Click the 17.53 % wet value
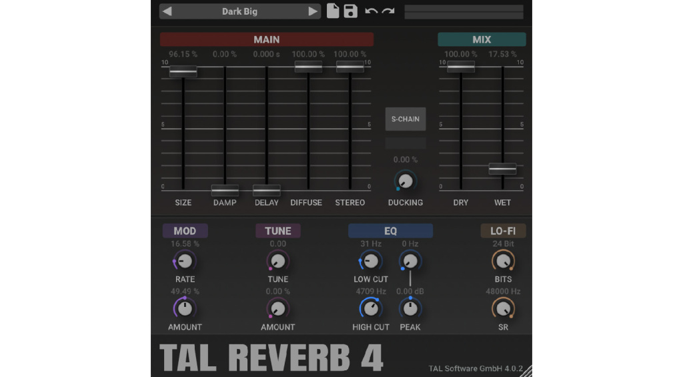 point(502,54)
